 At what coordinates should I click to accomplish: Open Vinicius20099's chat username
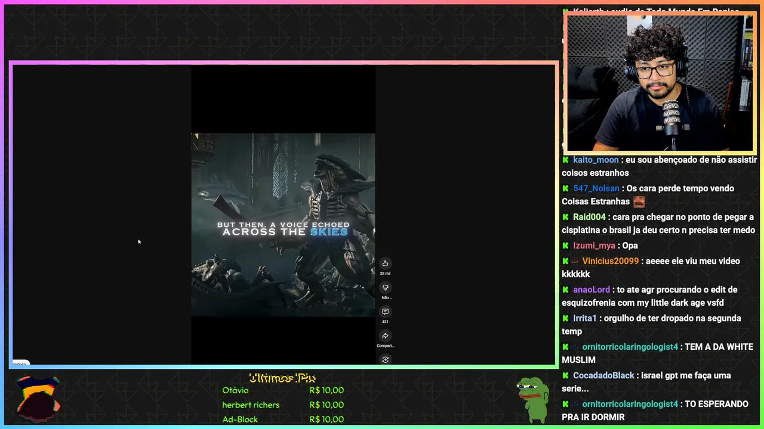point(611,261)
